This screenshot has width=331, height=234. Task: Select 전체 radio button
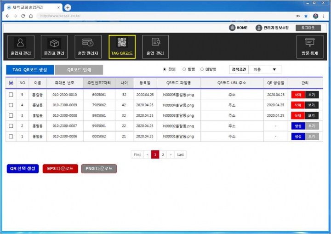tap(165, 69)
